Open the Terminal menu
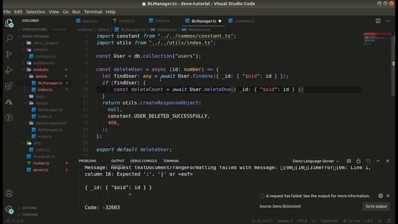The height and width of the screenshot is (224, 398). point(93,12)
